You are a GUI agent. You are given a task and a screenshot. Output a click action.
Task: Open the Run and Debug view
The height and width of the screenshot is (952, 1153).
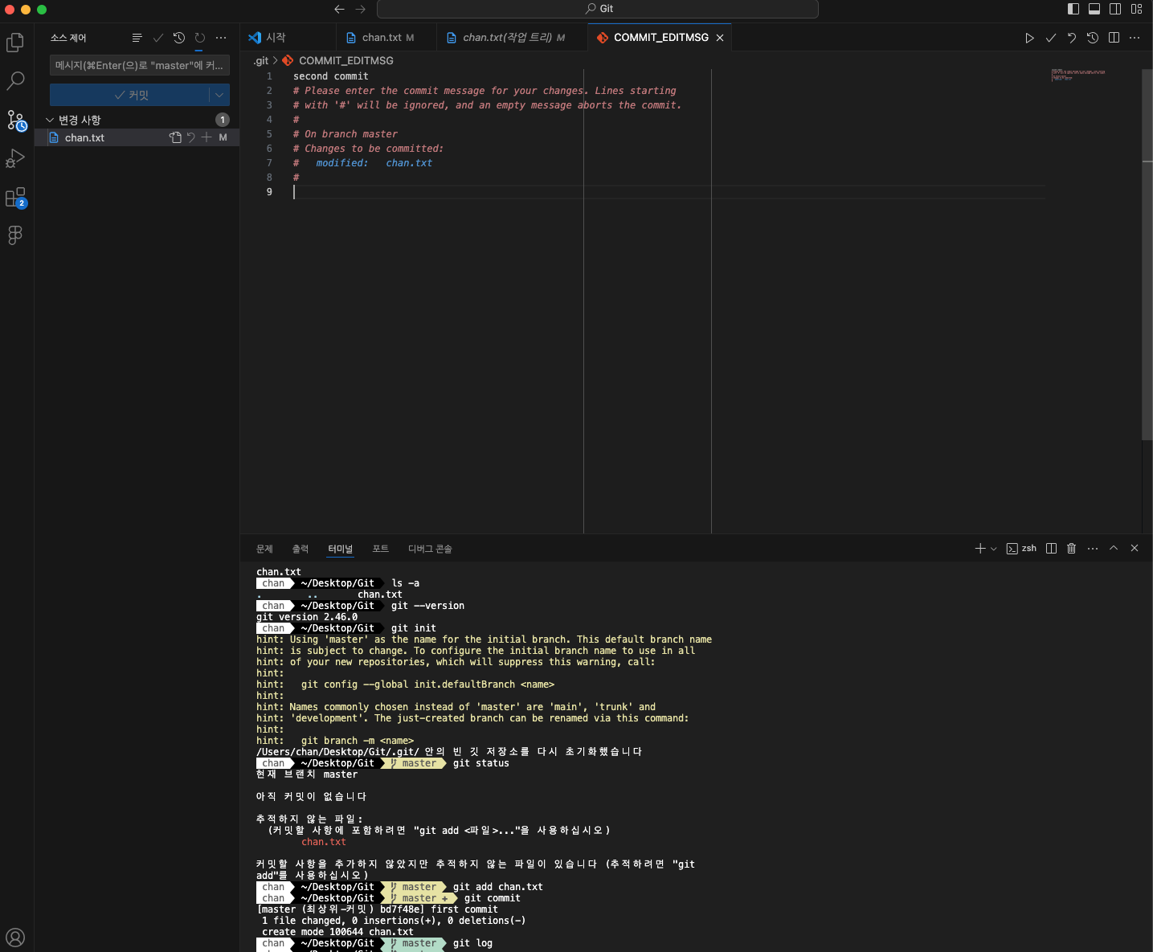[x=15, y=158]
